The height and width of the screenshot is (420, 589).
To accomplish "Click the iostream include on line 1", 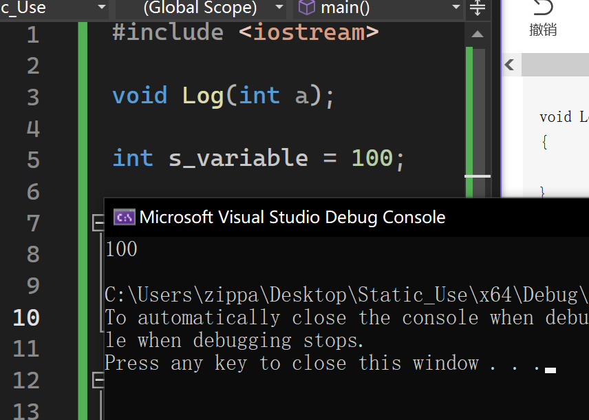I will [x=309, y=32].
